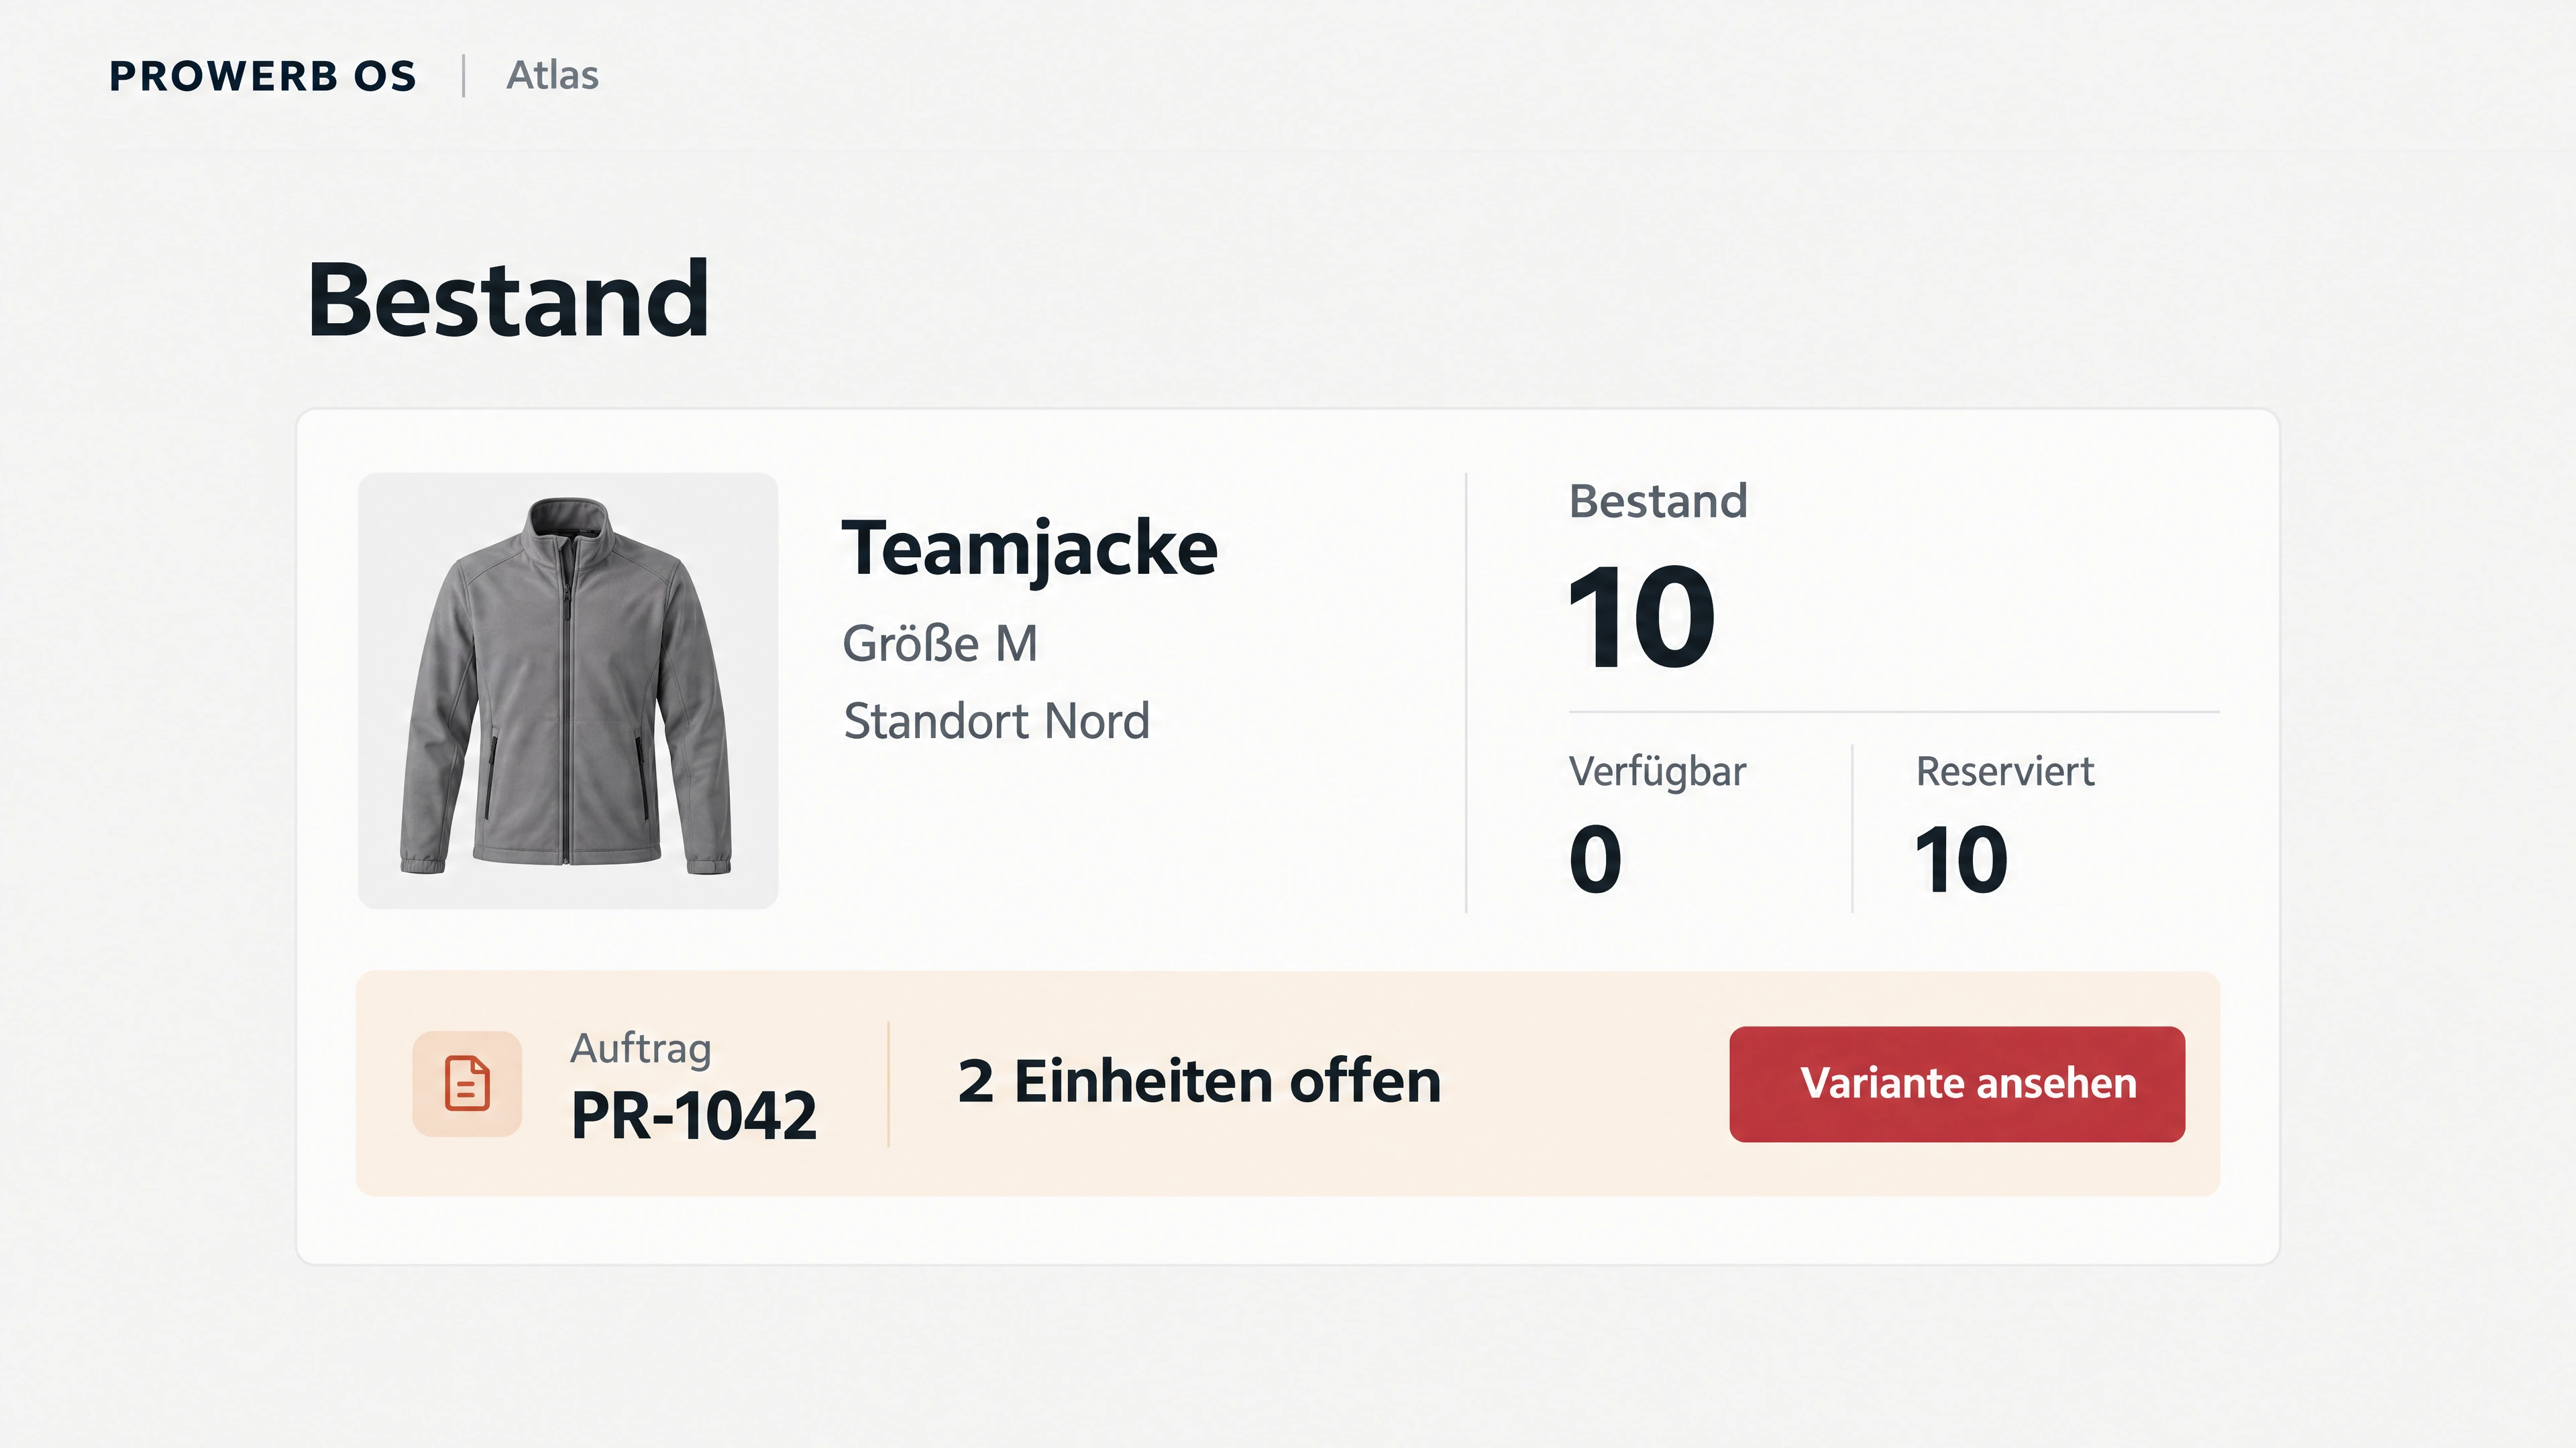Click the Reserviert label
Viewport: 2576px width, 1448px height.
[x=2005, y=772]
